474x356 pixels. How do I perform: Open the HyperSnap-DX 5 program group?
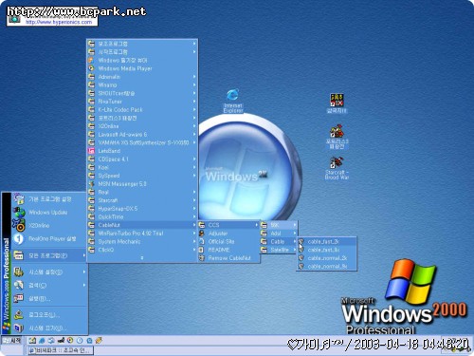tap(142, 209)
